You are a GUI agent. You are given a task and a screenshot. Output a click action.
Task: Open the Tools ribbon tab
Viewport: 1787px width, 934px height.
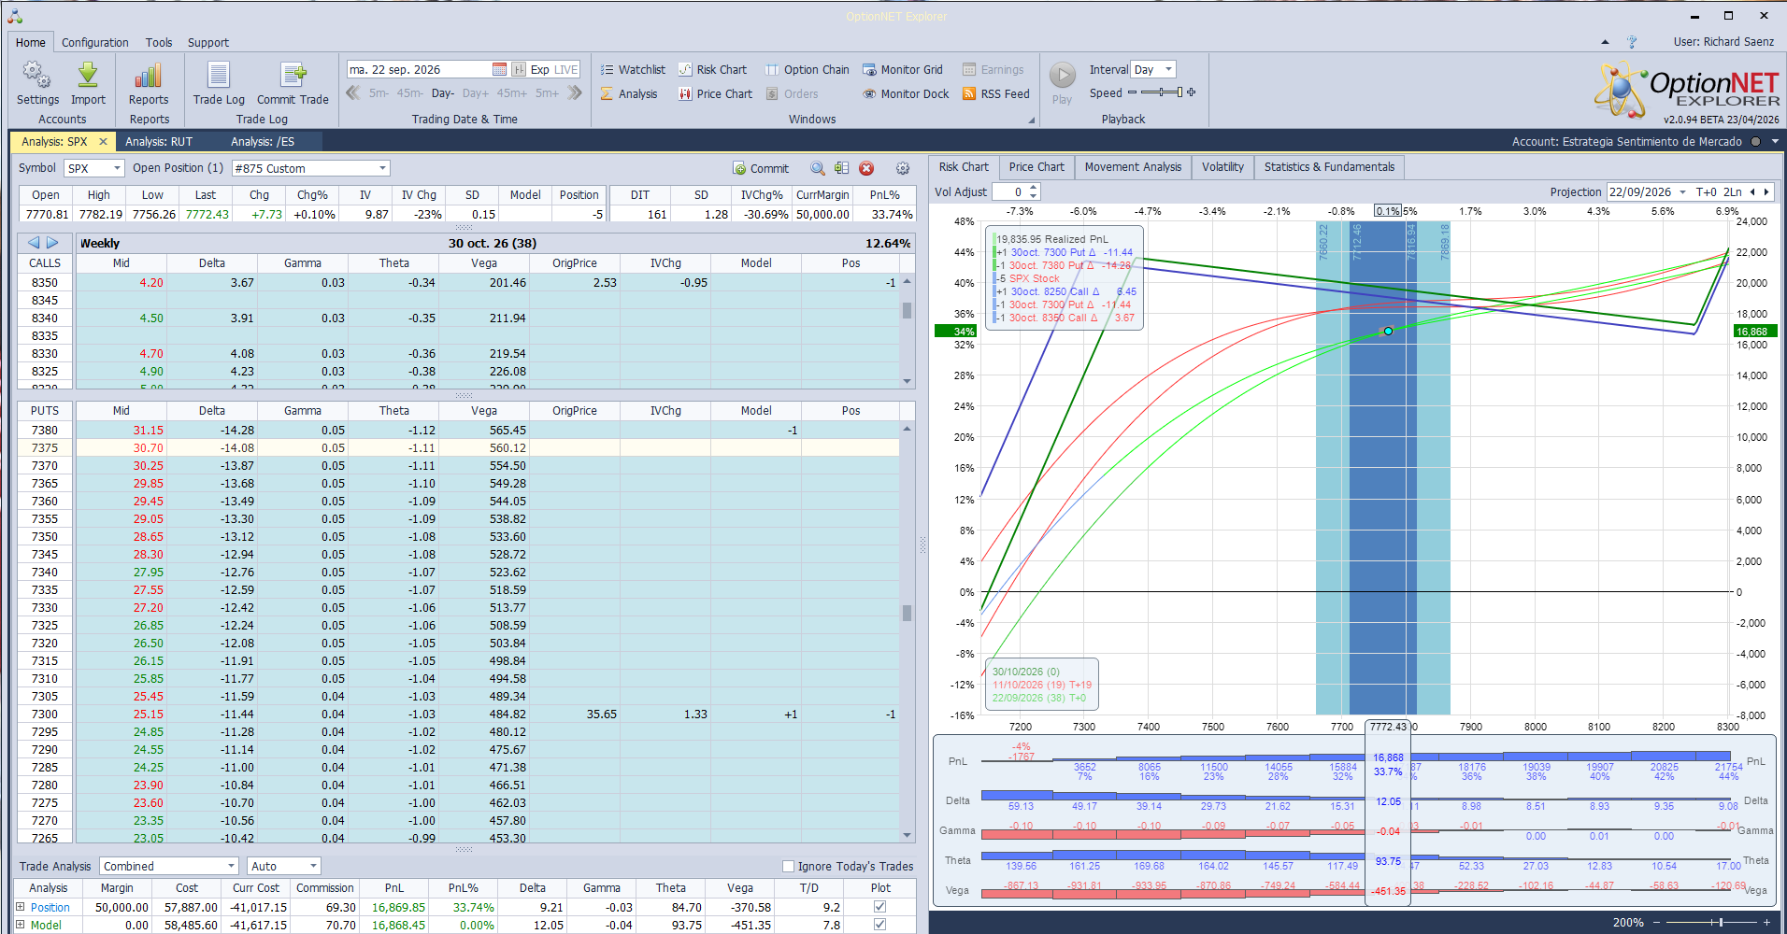159,42
